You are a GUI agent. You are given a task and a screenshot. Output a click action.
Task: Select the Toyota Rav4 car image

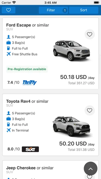coord(72,126)
